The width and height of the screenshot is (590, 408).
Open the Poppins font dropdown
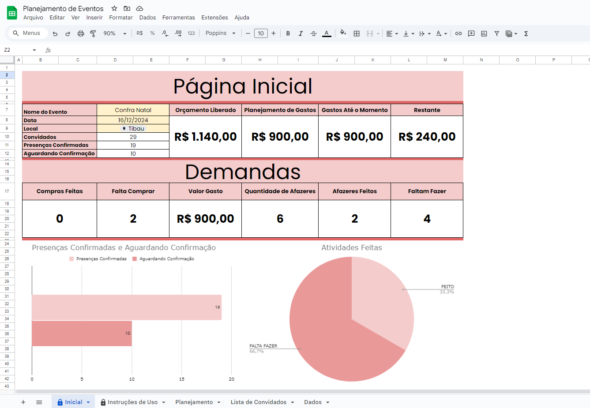click(x=221, y=33)
